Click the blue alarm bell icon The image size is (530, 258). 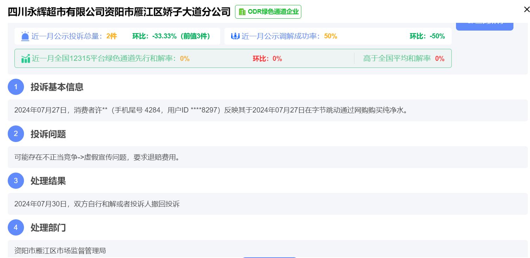coord(25,36)
